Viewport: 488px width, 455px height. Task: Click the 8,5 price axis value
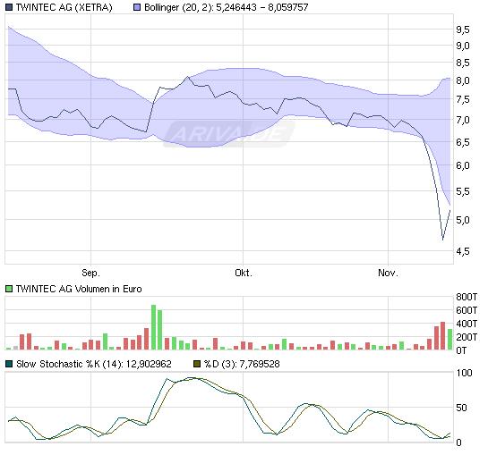tap(463, 63)
